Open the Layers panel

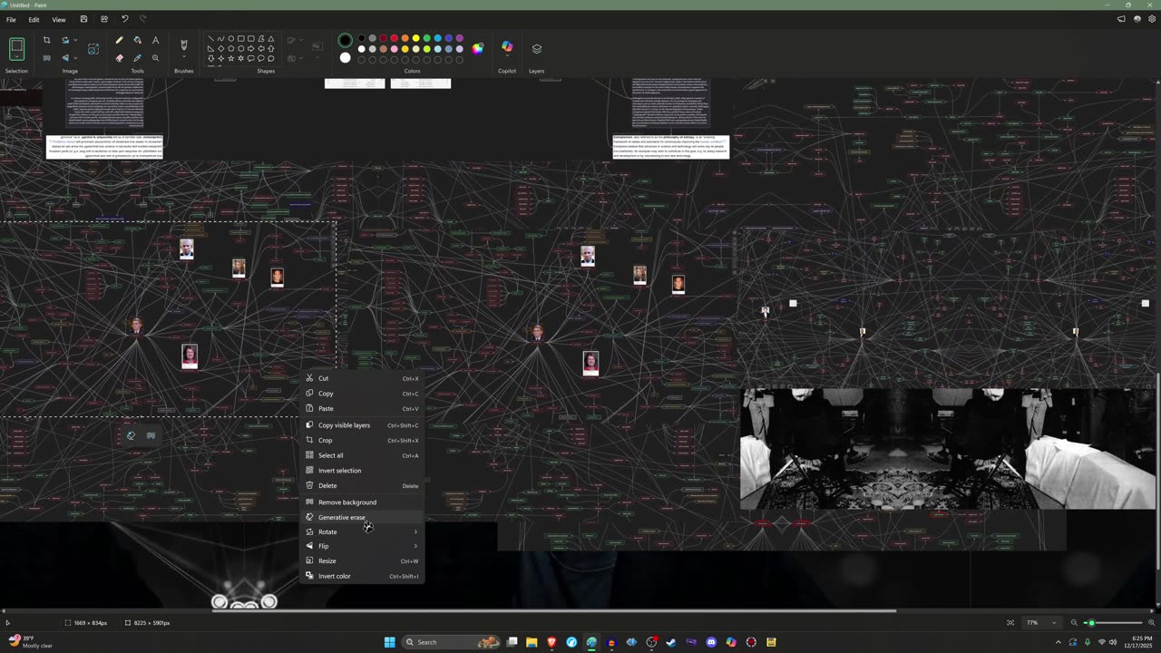click(536, 48)
